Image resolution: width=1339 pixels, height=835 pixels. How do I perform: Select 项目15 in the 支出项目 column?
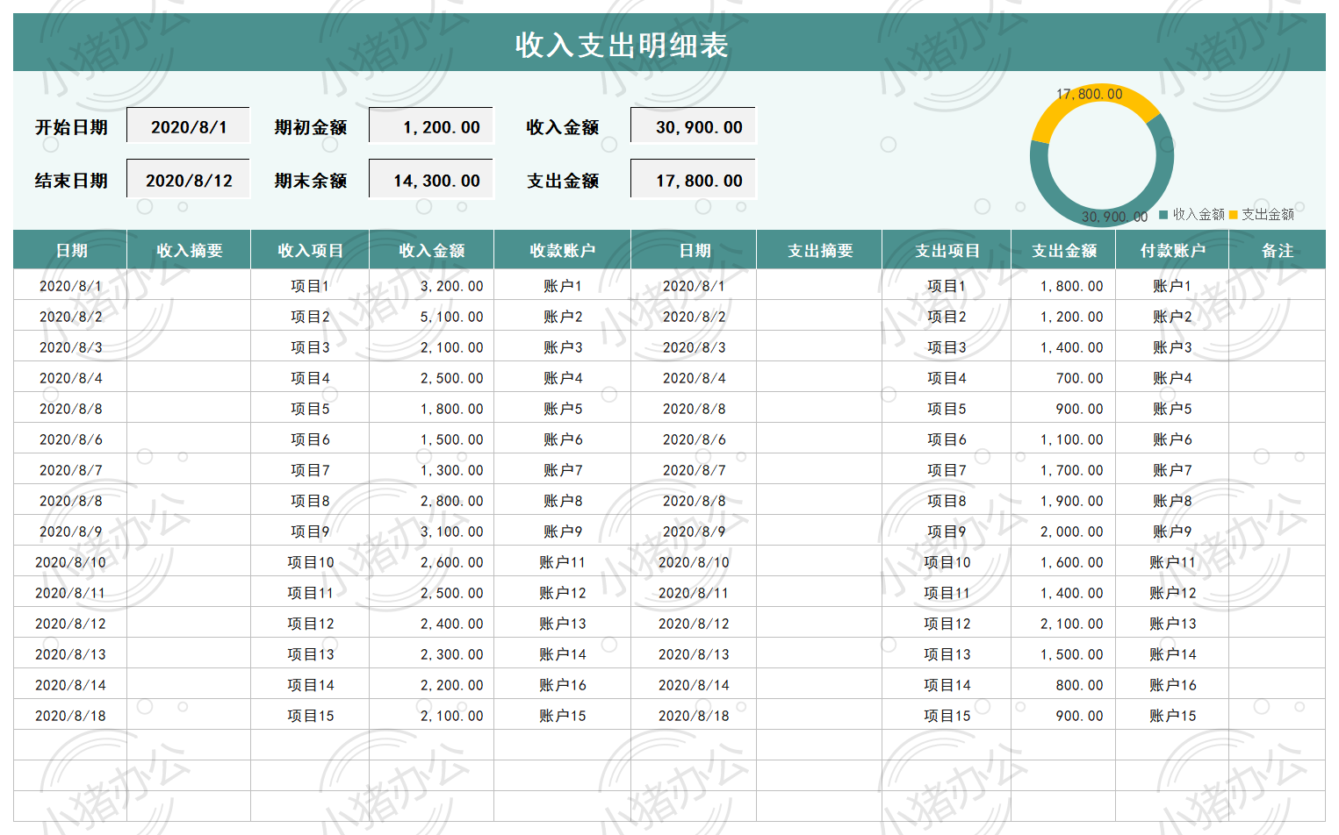click(947, 715)
